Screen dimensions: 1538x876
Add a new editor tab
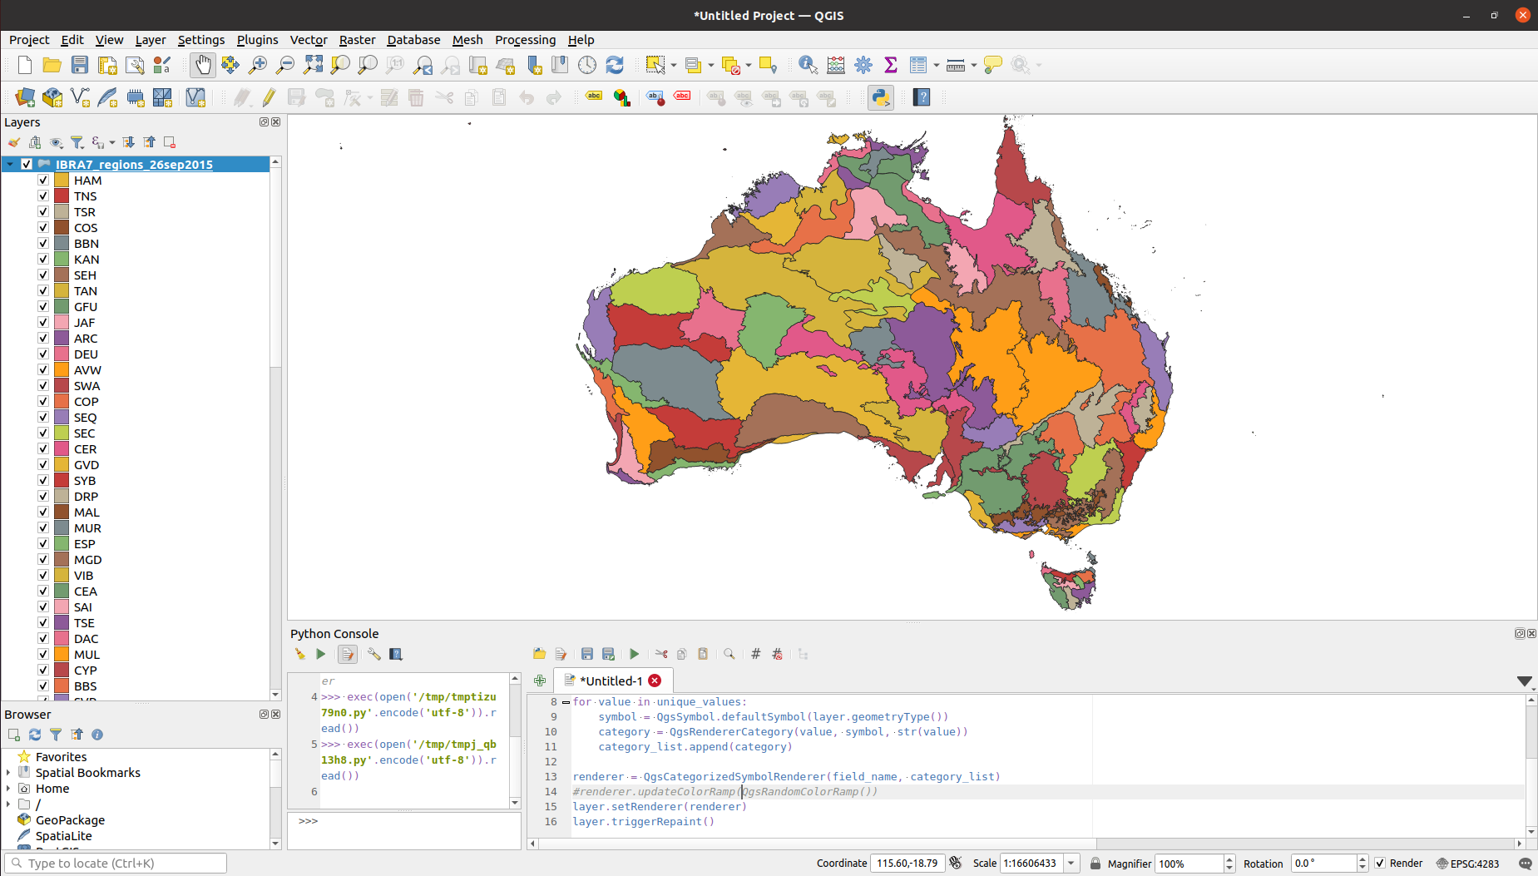(540, 681)
